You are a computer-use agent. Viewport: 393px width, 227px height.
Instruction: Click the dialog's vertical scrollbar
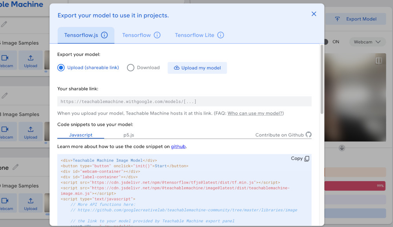click(322, 79)
